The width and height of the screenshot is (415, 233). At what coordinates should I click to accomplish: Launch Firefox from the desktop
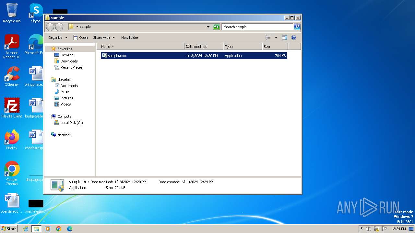pos(12,139)
